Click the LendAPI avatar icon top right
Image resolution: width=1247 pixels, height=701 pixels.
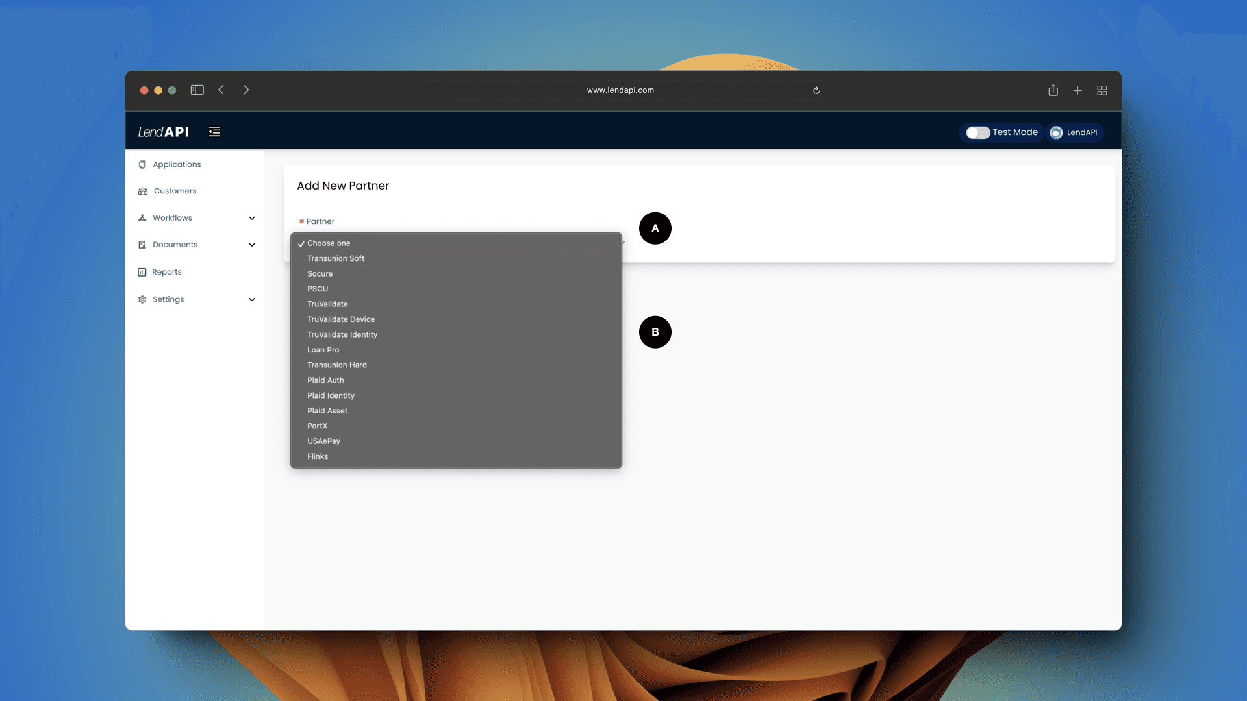click(1056, 132)
